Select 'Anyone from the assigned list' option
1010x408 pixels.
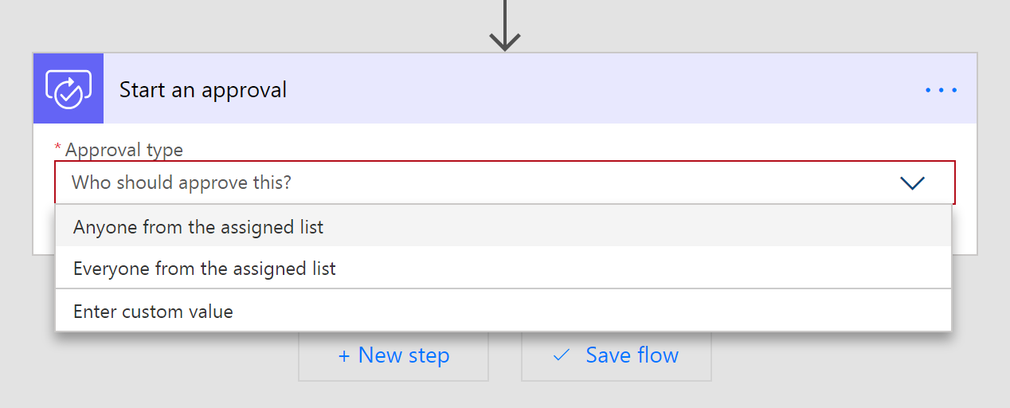tap(198, 227)
